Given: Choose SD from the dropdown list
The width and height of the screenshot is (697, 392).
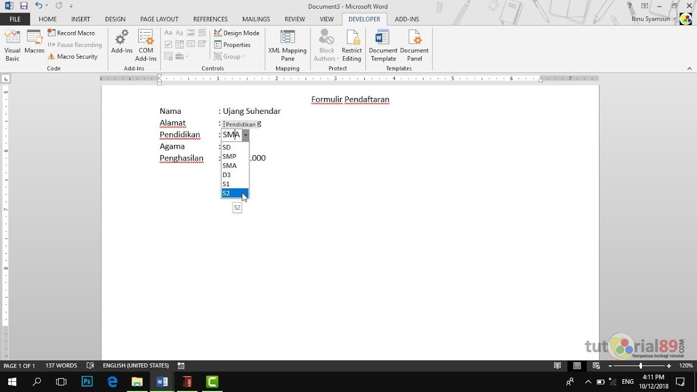Looking at the screenshot, I should pos(235,147).
